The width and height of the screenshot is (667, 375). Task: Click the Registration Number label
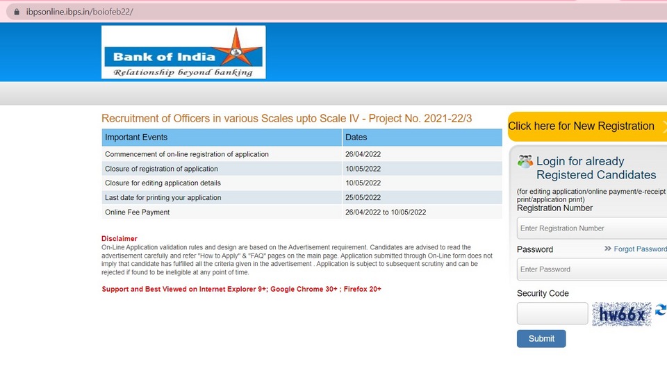(x=554, y=208)
